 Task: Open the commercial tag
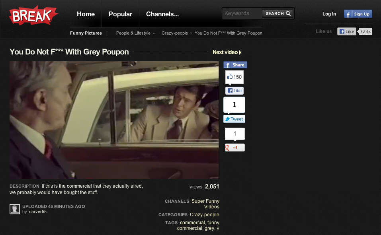click(x=192, y=223)
